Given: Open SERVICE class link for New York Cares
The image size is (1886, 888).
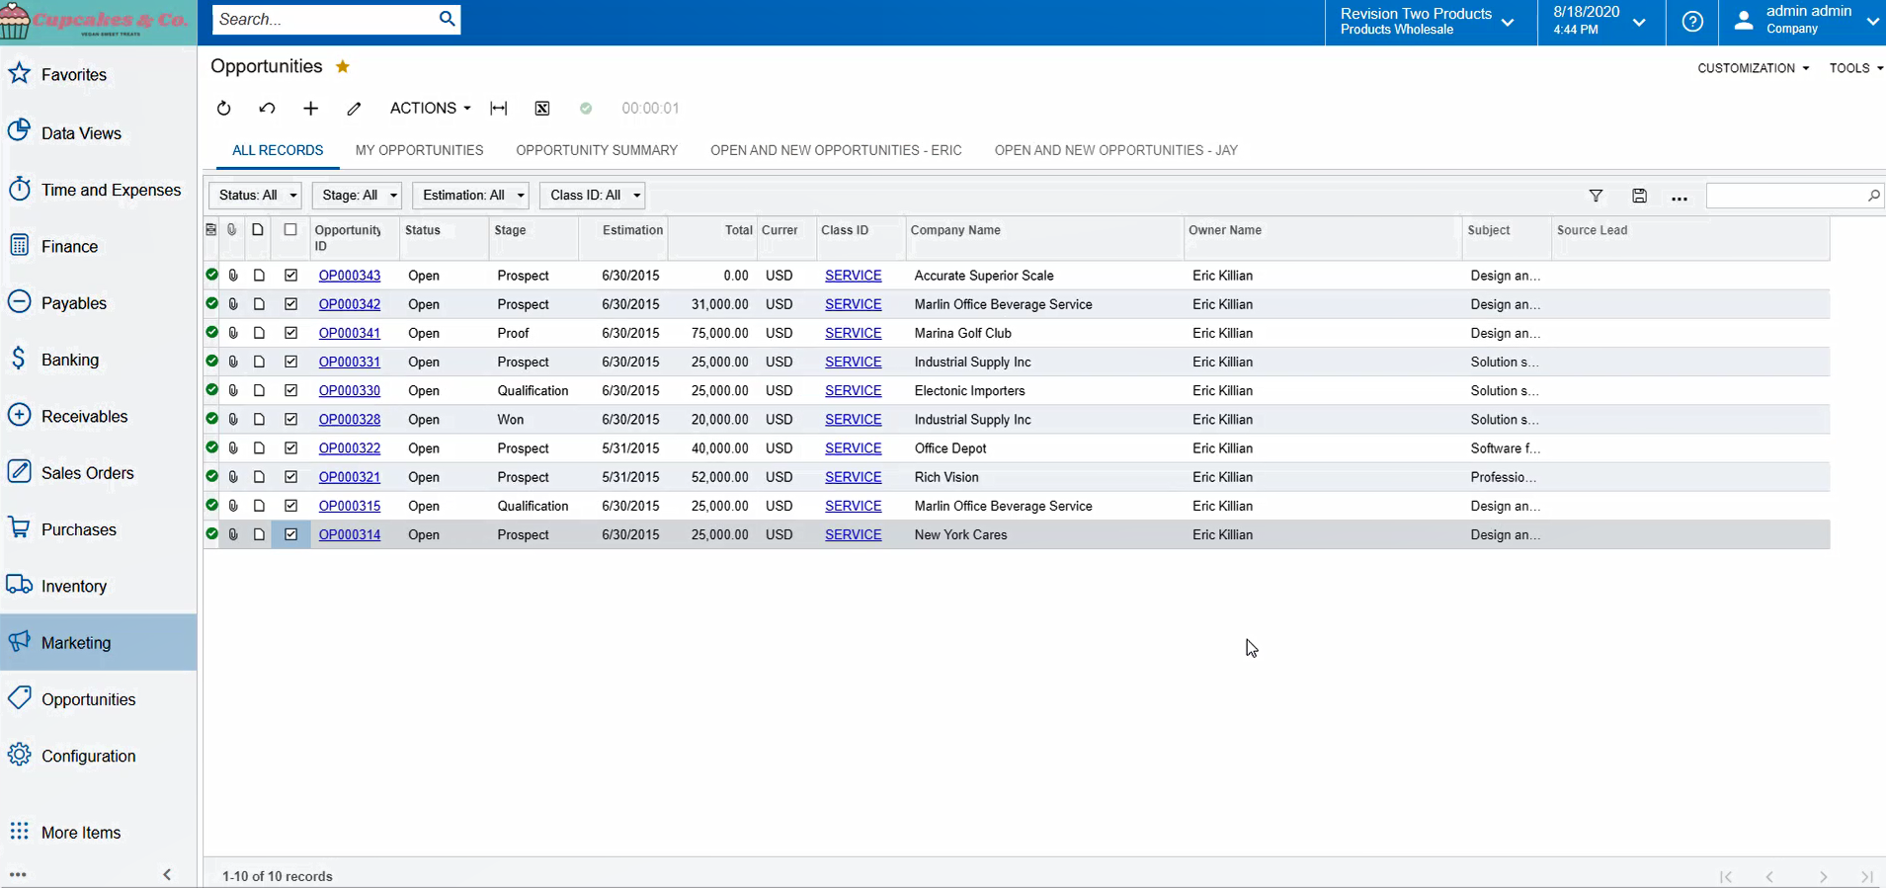Looking at the screenshot, I should point(853,534).
